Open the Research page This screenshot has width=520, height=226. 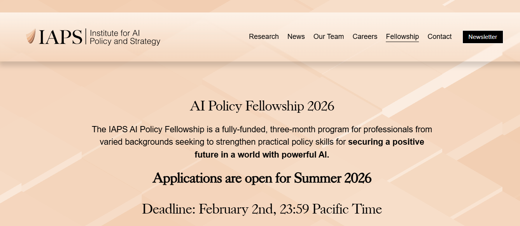[x=264, y=37]
